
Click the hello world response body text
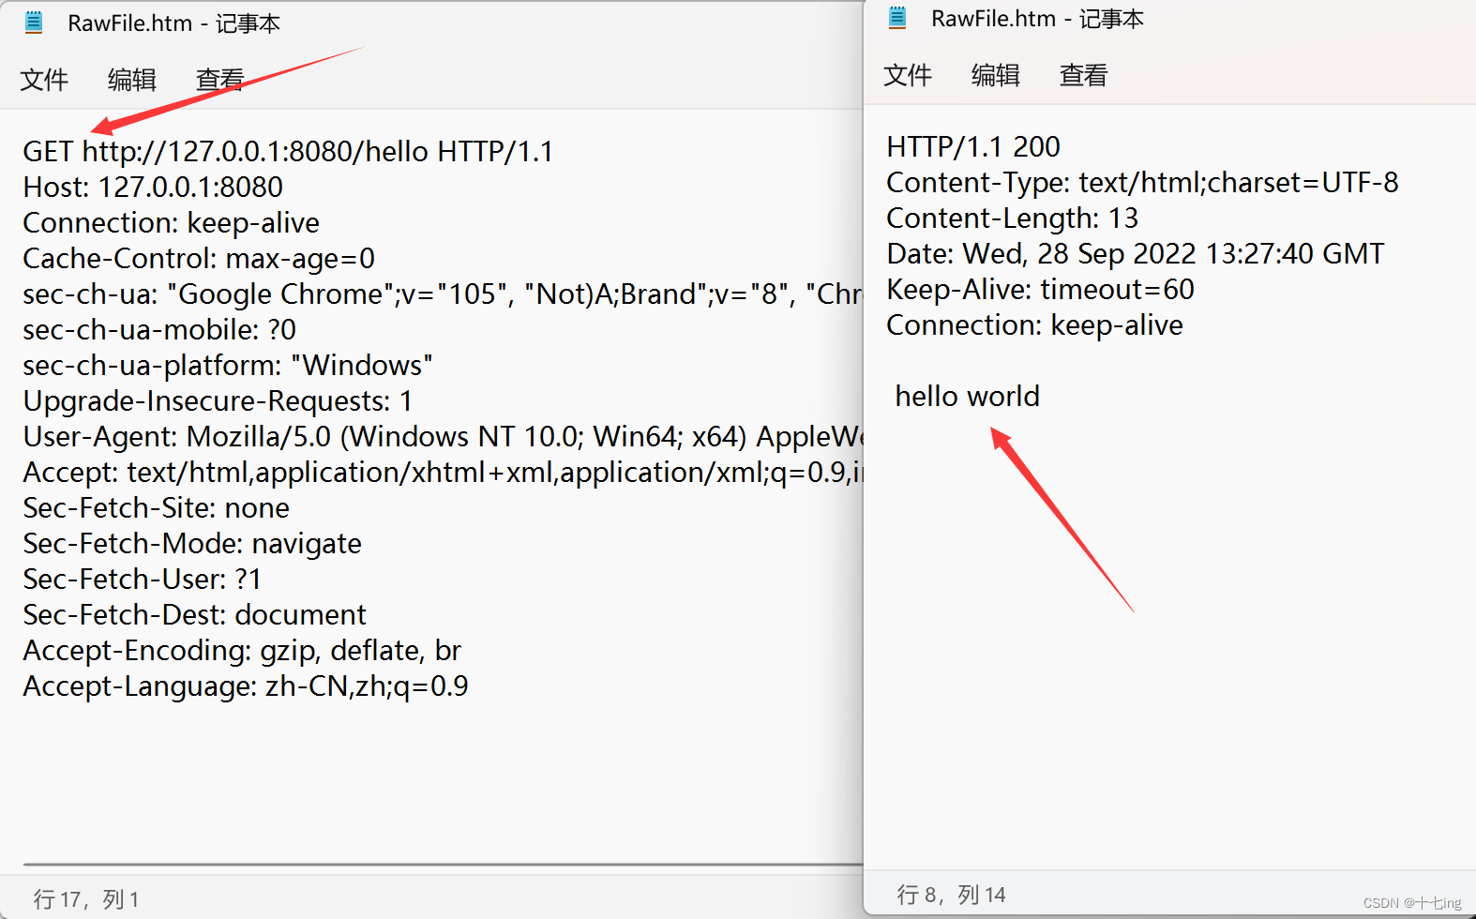click(x=968, y=397)
